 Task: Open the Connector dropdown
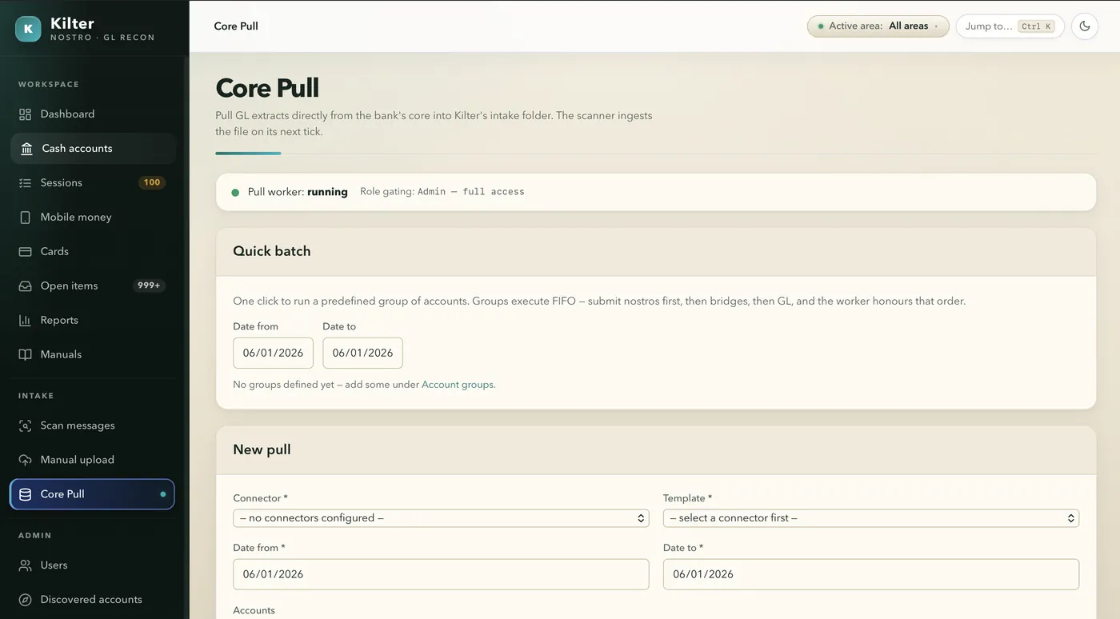pyautogui.click(x=441, y=518)
